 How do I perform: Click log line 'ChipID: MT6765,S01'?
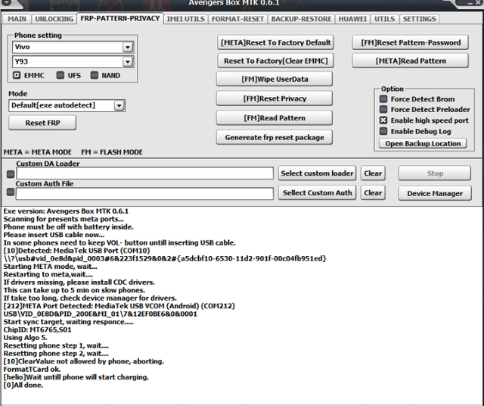click(x=37, y=329)
